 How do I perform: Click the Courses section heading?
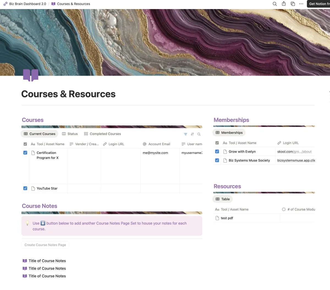[33, 120]
